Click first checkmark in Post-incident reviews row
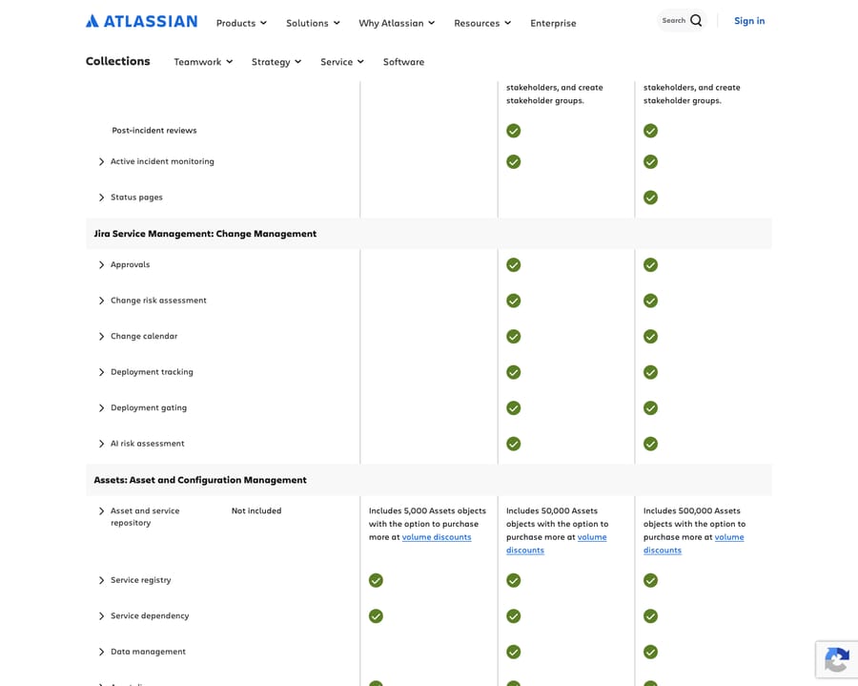This screenshot has height=686, width=858. pos(513,131)
